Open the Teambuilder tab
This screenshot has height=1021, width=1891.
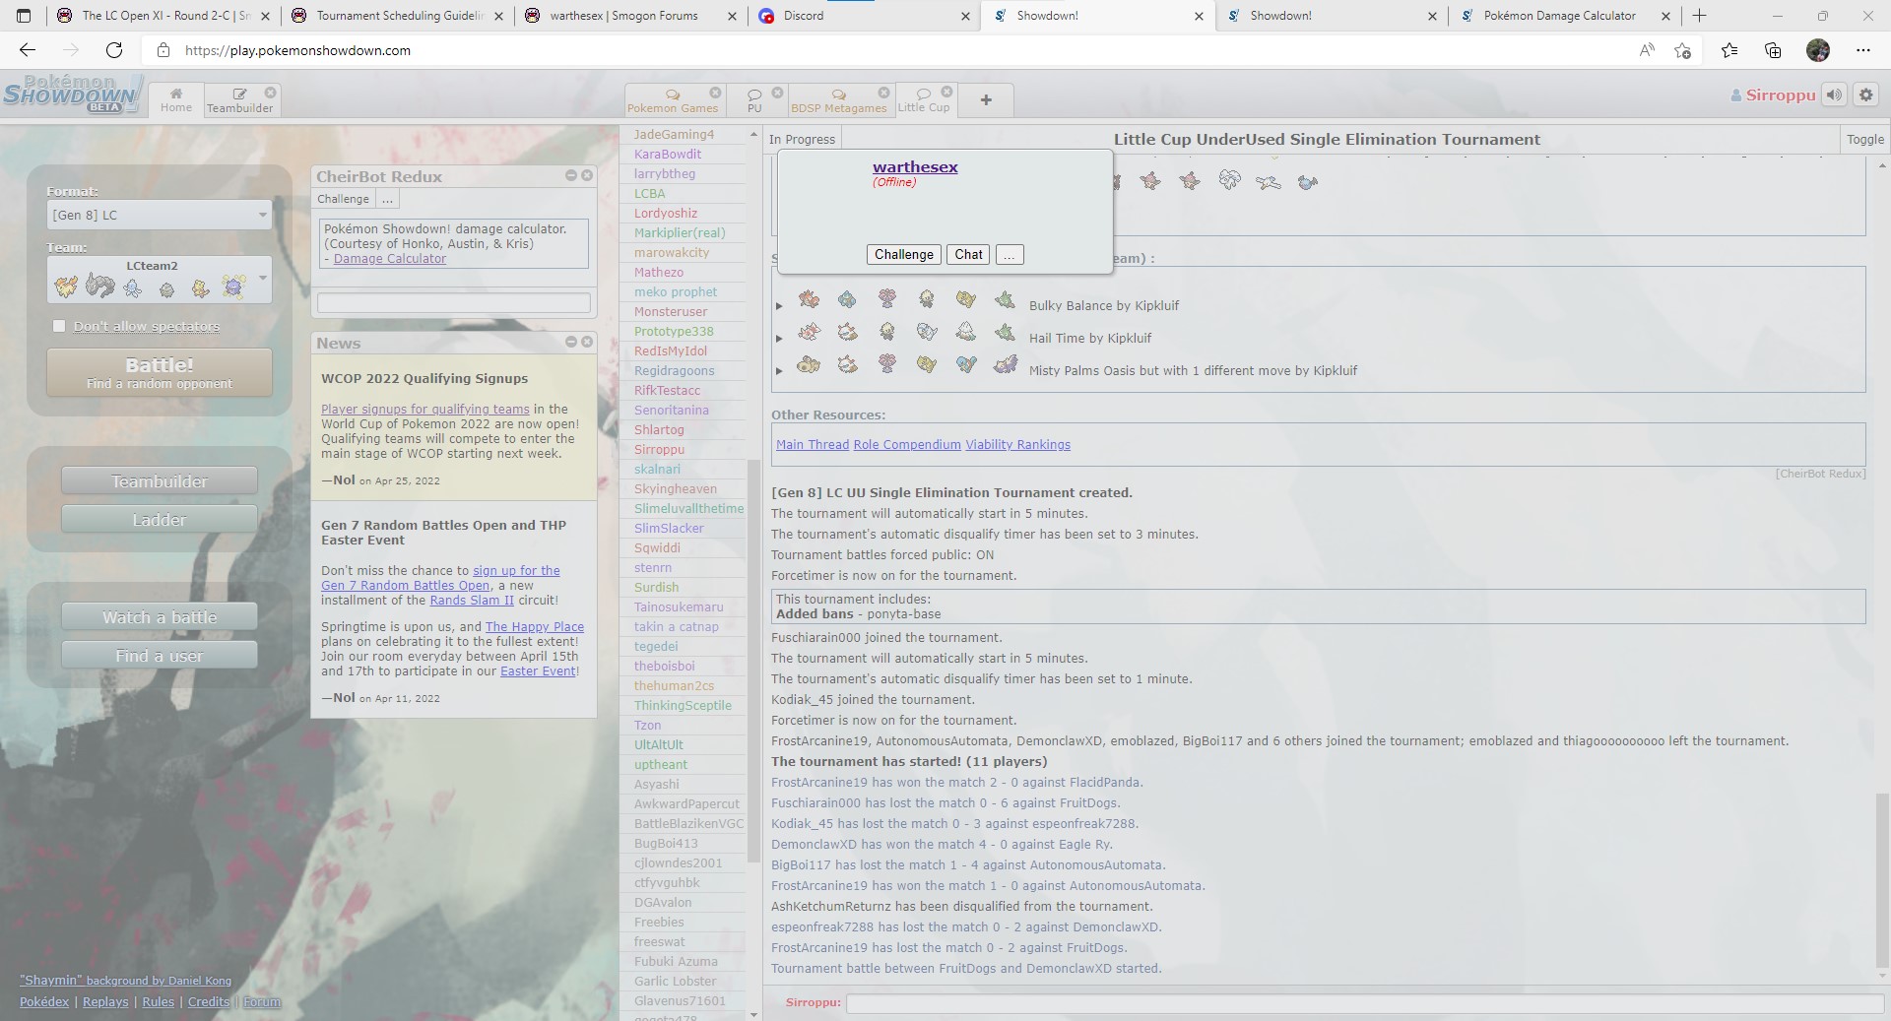[239, 100]
